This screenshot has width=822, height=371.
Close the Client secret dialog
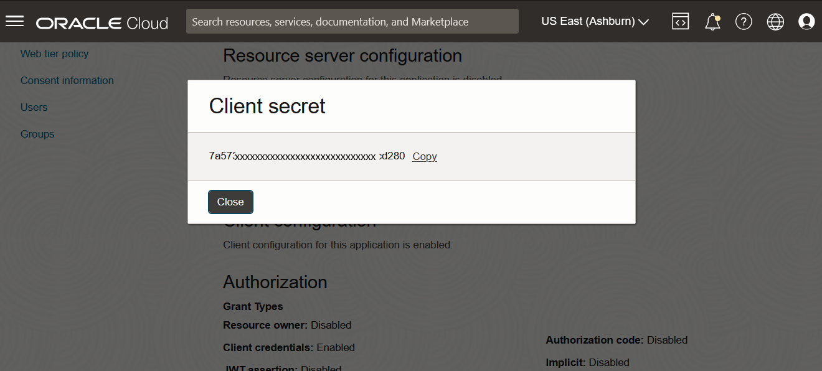230,202
